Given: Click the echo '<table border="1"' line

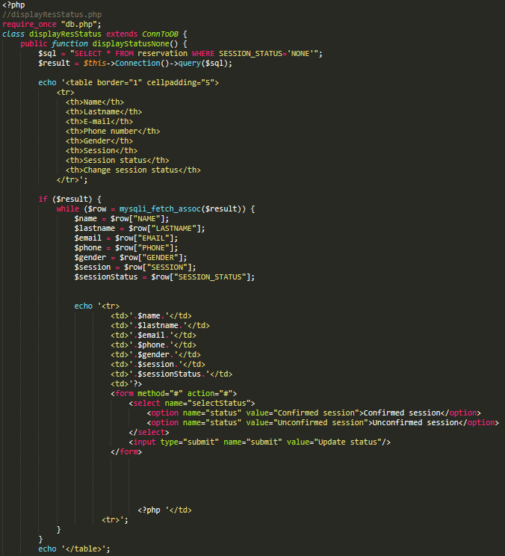Looking at the screenshot, I should click(128, 83).
